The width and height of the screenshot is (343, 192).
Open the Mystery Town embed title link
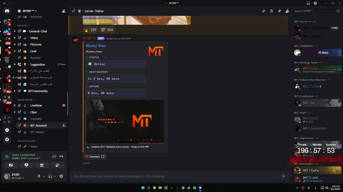pyautogui.click(x=96, y=46)
